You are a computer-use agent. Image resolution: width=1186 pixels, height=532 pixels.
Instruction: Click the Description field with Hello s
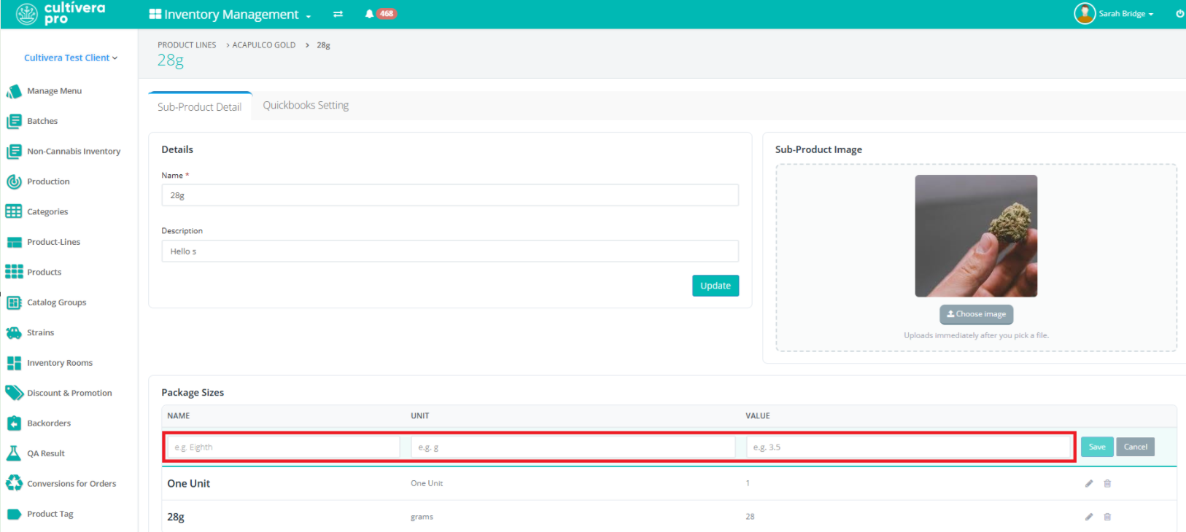pyautogui.click(x=450, y=251)
